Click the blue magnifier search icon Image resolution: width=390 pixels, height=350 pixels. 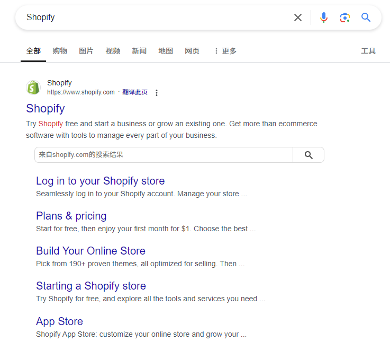point(366,17)
